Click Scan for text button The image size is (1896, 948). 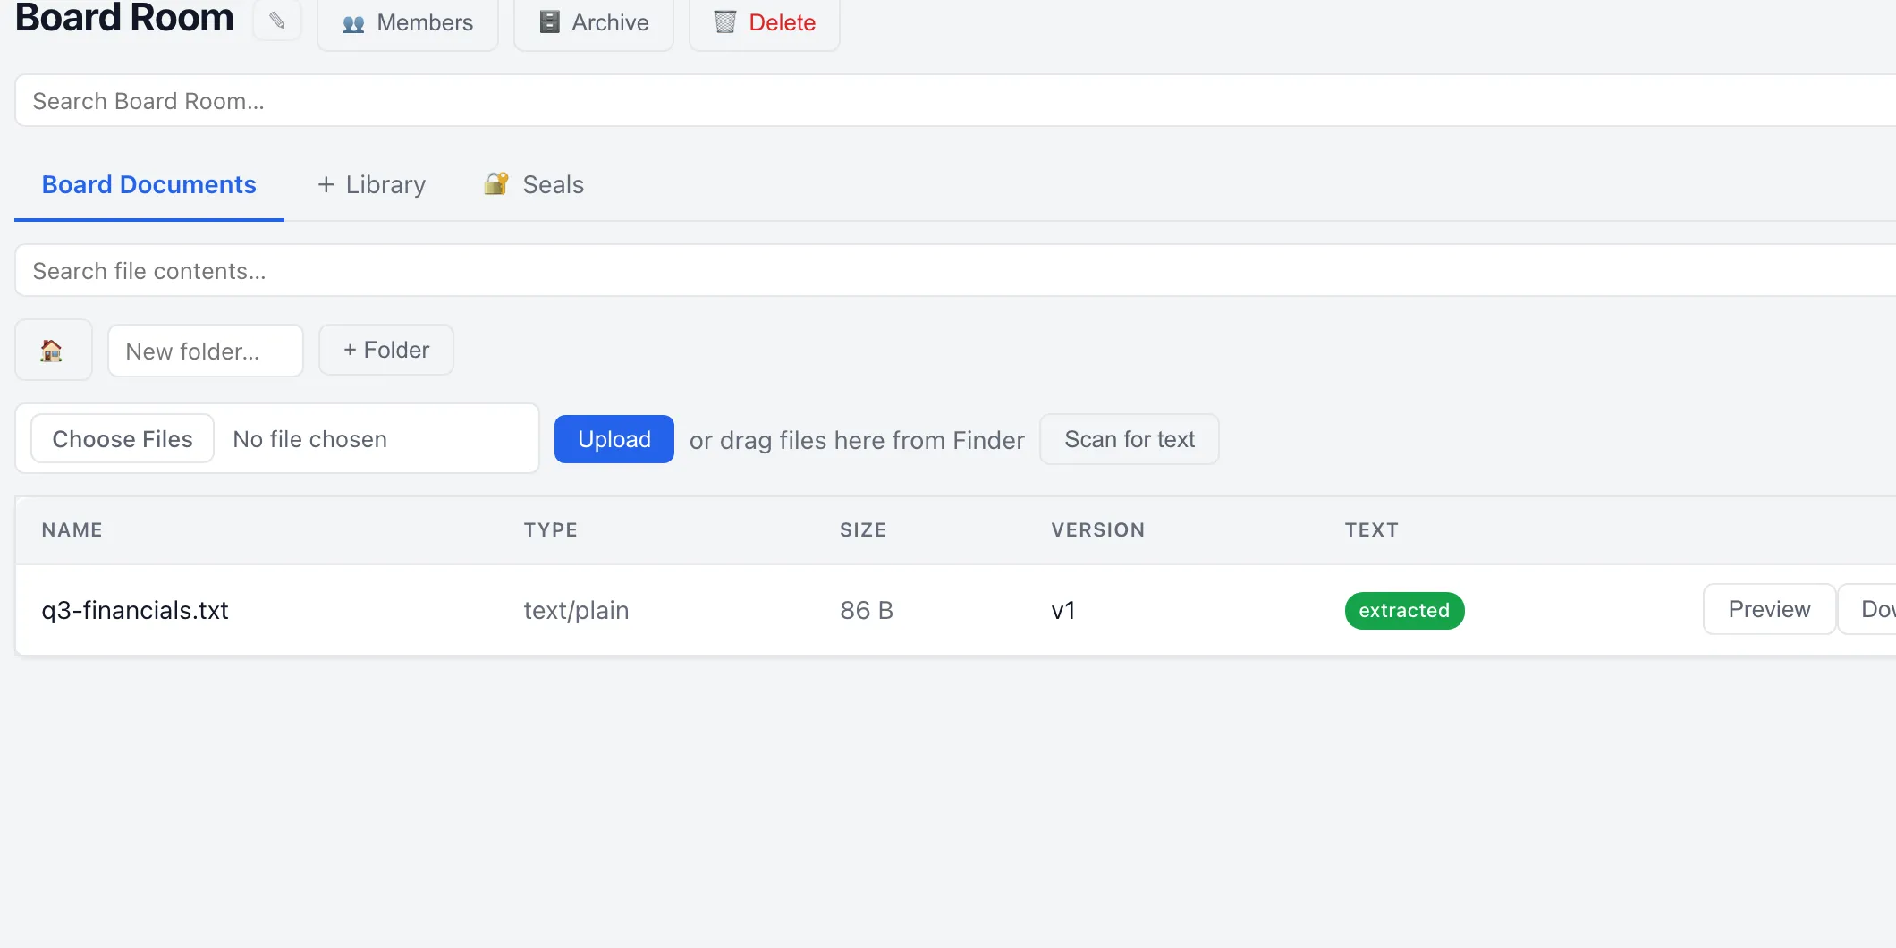(1130, 439)
